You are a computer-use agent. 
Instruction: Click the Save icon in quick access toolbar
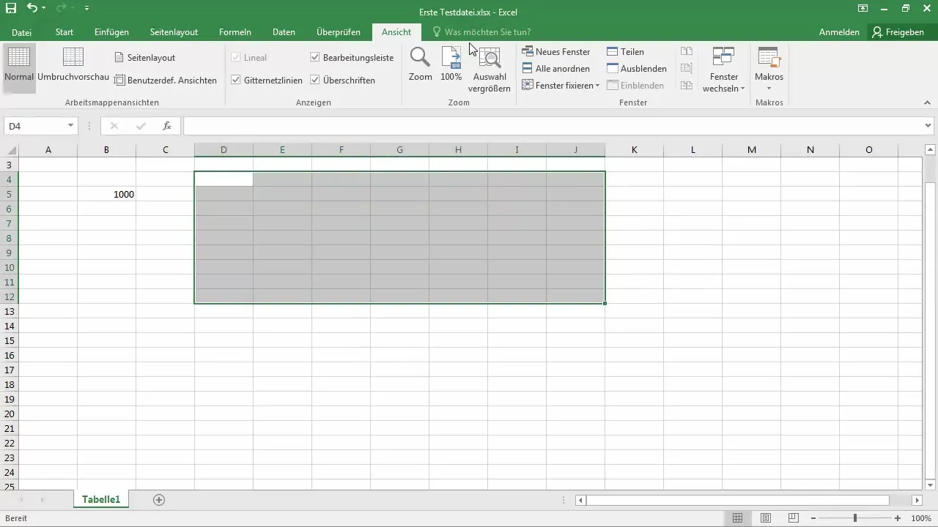10,9
